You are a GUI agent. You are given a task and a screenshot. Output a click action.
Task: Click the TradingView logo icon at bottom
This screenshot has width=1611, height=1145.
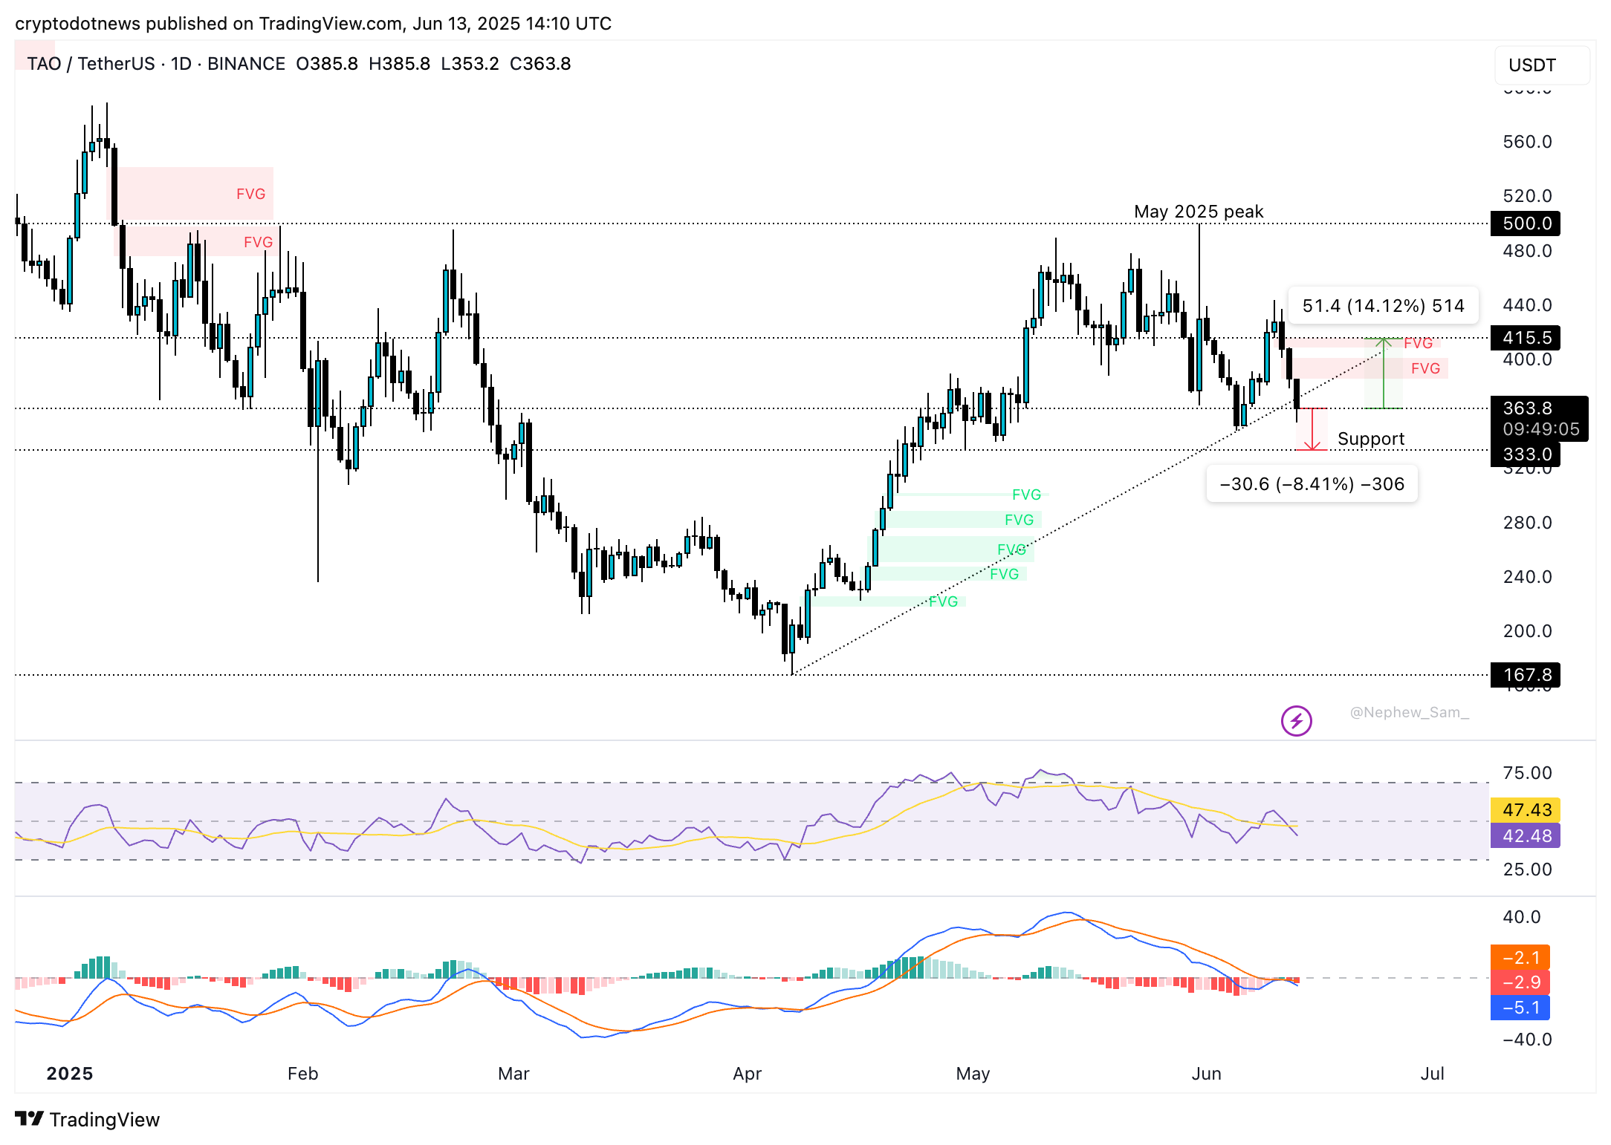click(30, 1118)
